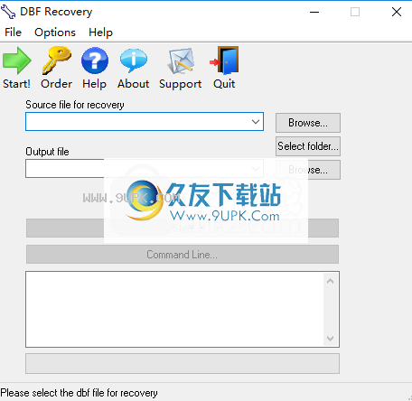Viewport: 412px width, 401px height.
Task: Click the 'Source file for recovery' label
Action: pos(75,105)
